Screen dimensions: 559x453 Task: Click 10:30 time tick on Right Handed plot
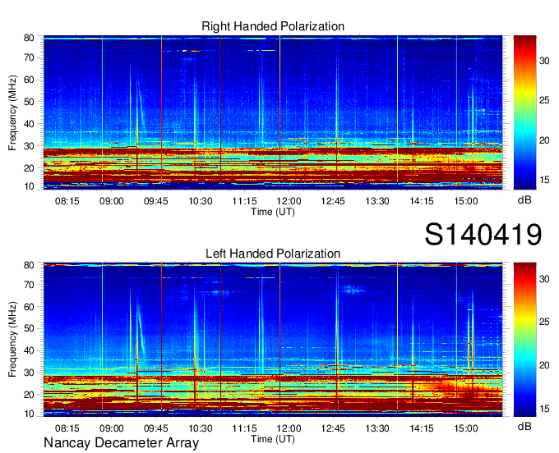pyautogui.click(x=201, y=201)
